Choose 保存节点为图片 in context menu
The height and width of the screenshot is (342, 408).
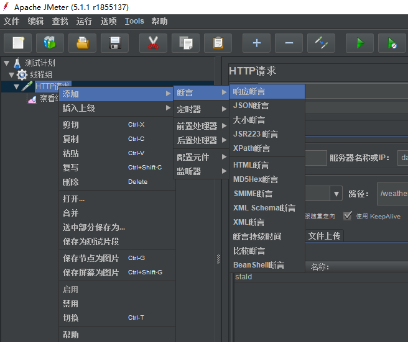point(117,258)
